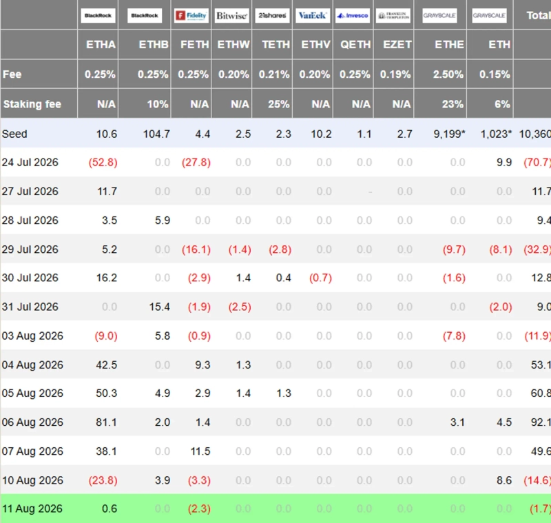Click ETHE seed value 9,199*
551x523 pixels.
pyautogui.click(x=449, y=134)
